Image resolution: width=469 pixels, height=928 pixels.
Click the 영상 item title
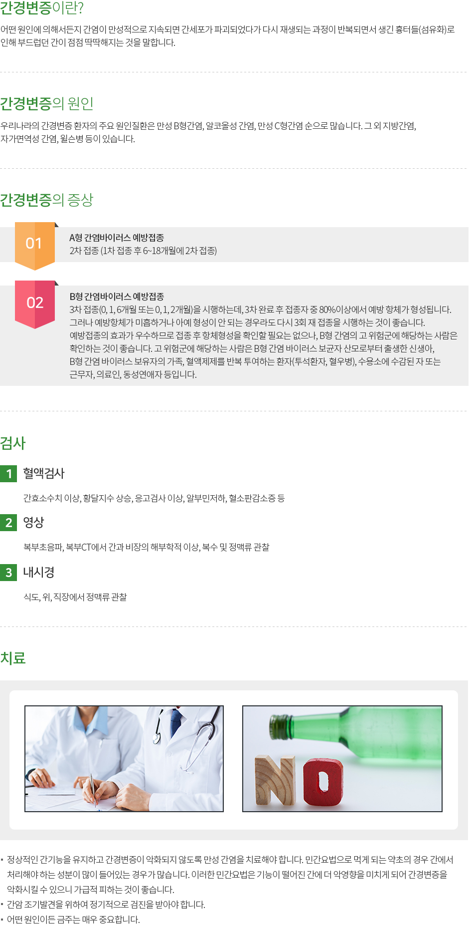click(34, 522)
